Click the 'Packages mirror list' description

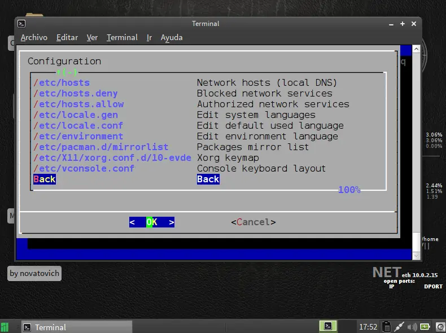(x=253, y=147)
